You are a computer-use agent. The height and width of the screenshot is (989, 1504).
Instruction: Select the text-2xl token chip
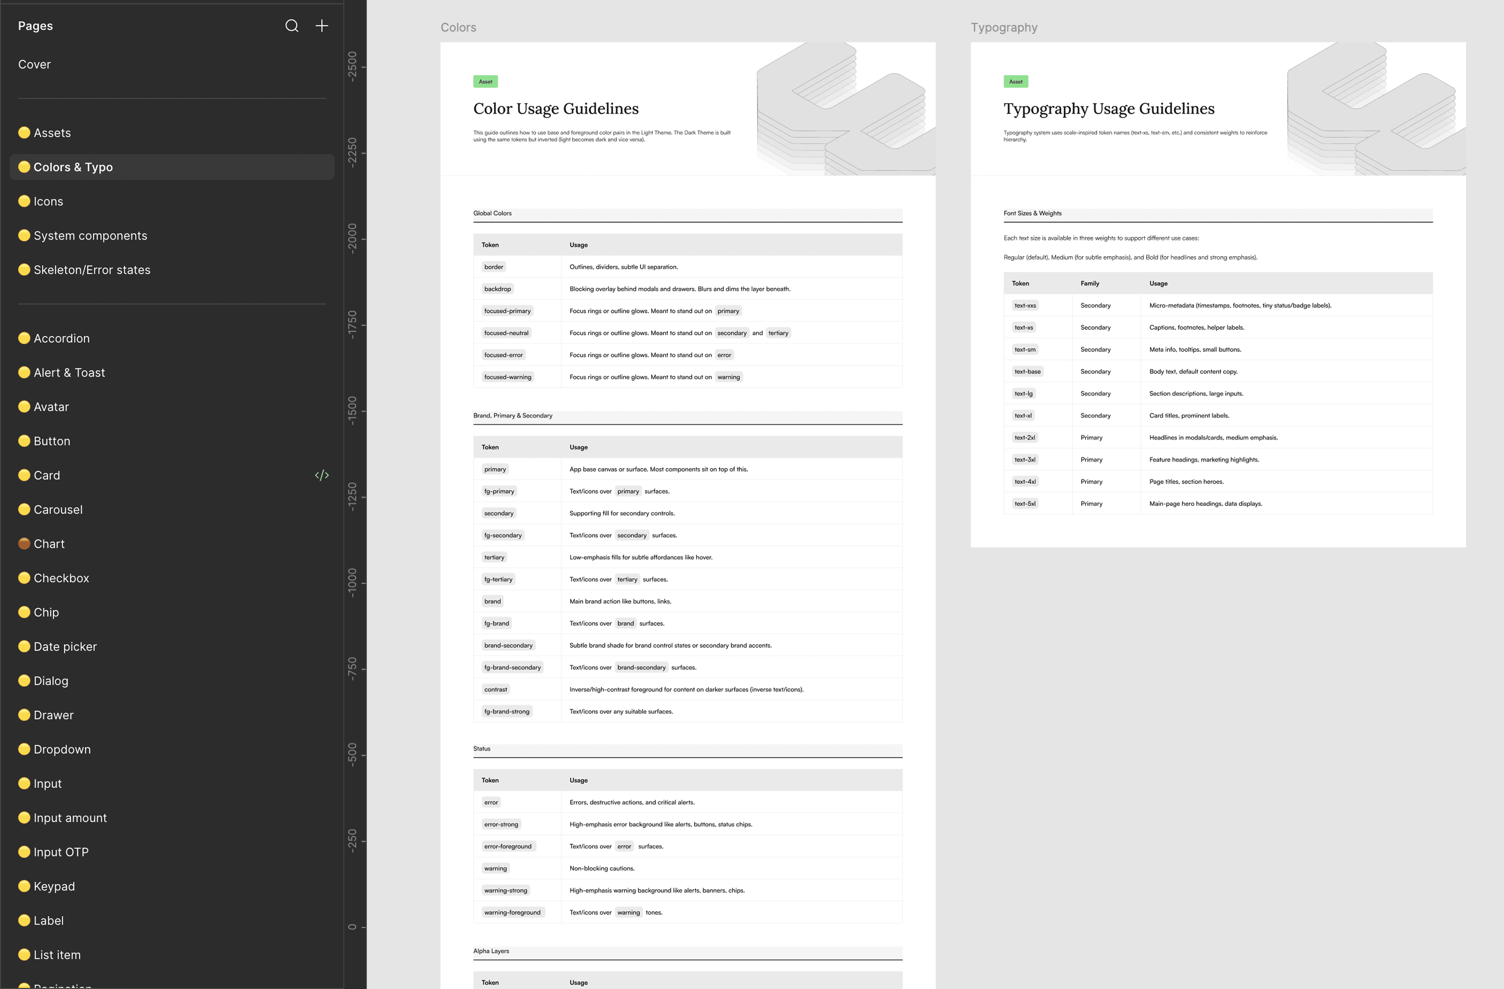click(1025, 438)
